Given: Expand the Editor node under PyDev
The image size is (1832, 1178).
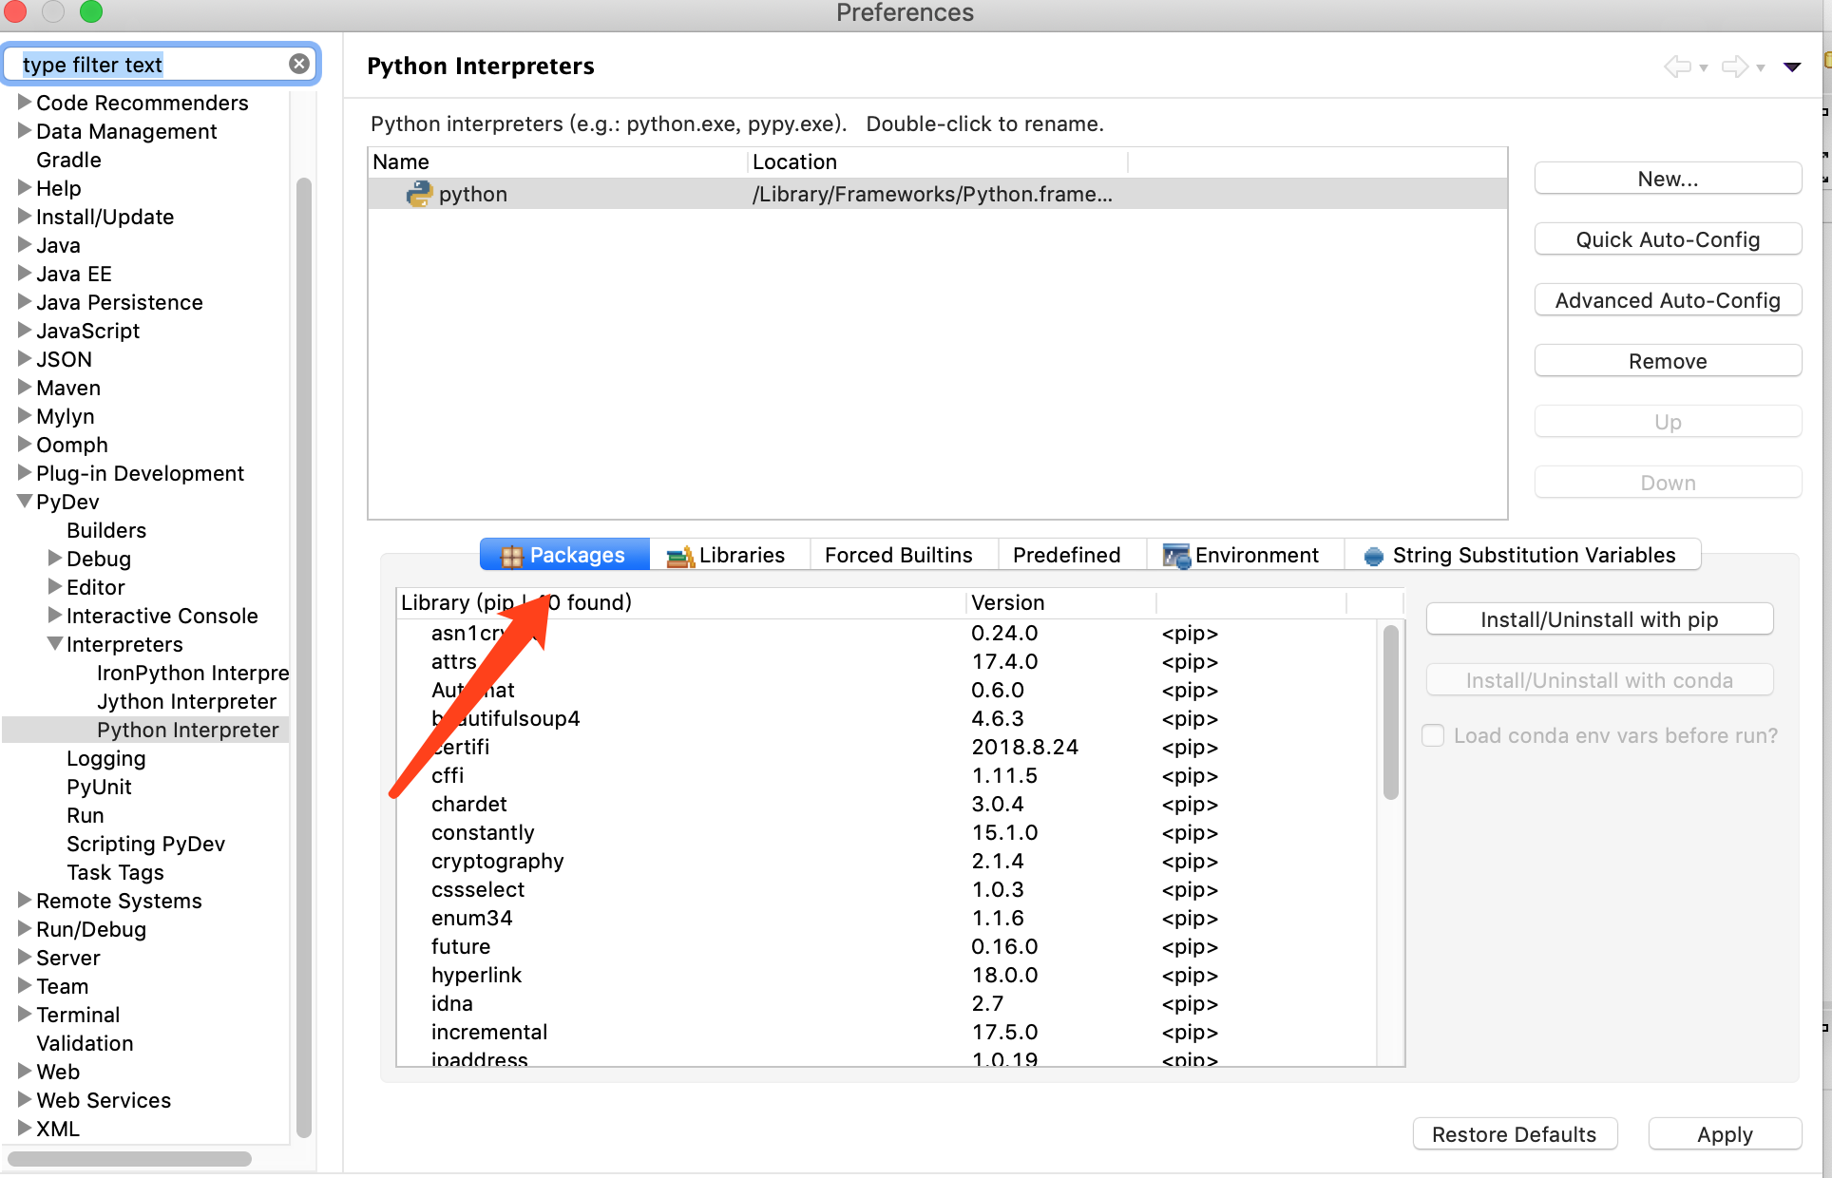Looking at the screenshot, I should tap(55, 586).
